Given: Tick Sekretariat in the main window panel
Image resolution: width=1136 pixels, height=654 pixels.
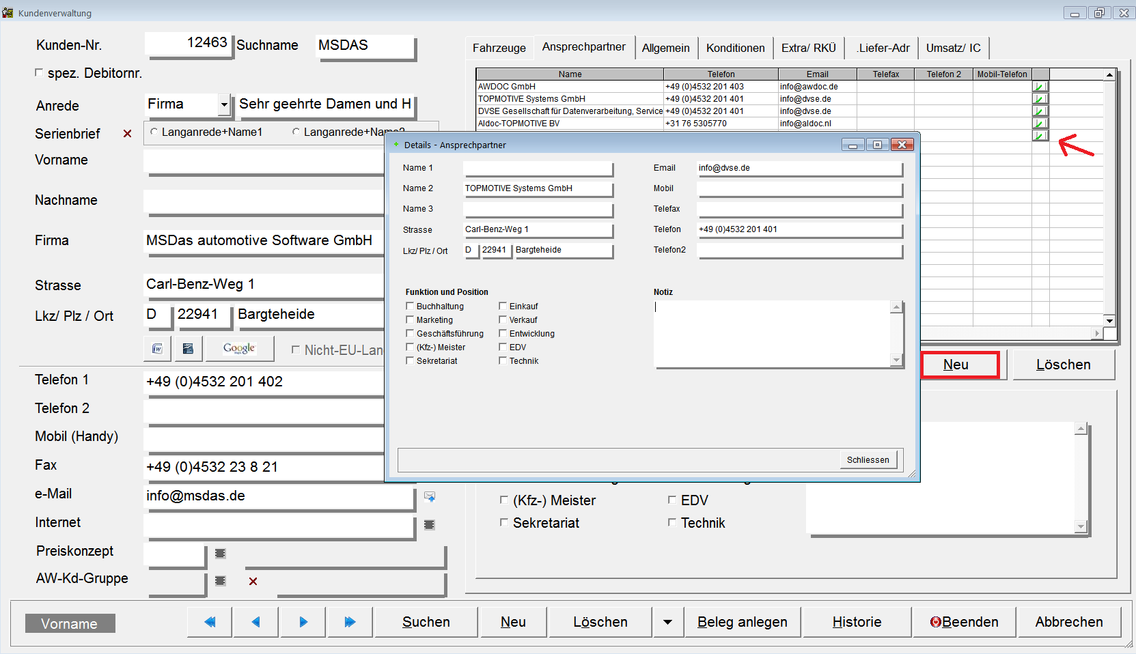Looking at the screenshot, I should [x=504, y=522].
